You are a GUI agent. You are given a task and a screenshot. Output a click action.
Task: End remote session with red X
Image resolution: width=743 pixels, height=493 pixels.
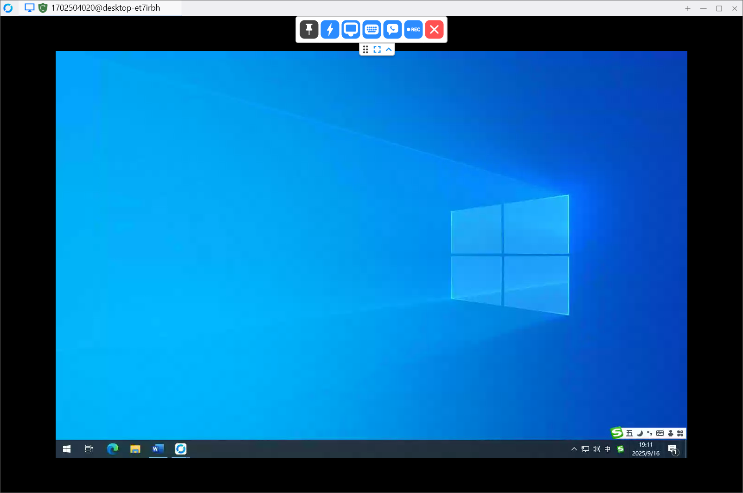[x=434, y=30]
